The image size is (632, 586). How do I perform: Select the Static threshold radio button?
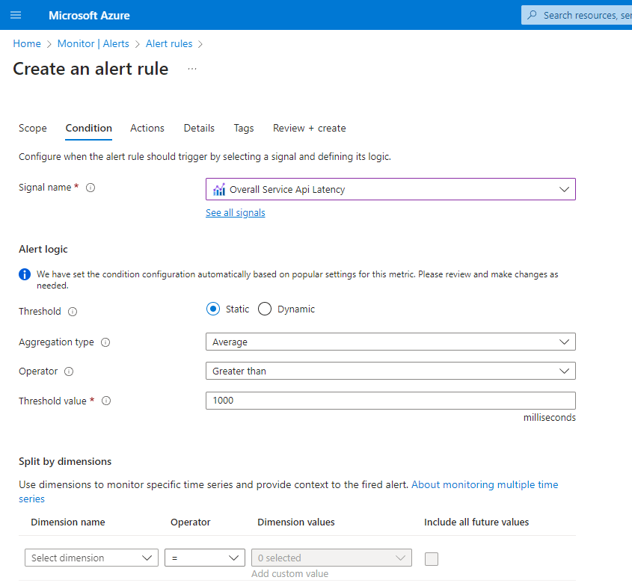[212, 309]
